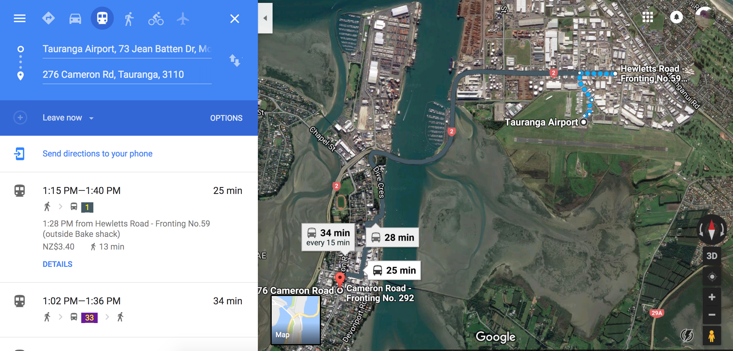Click the bus line 33 badge

point(89,318)
